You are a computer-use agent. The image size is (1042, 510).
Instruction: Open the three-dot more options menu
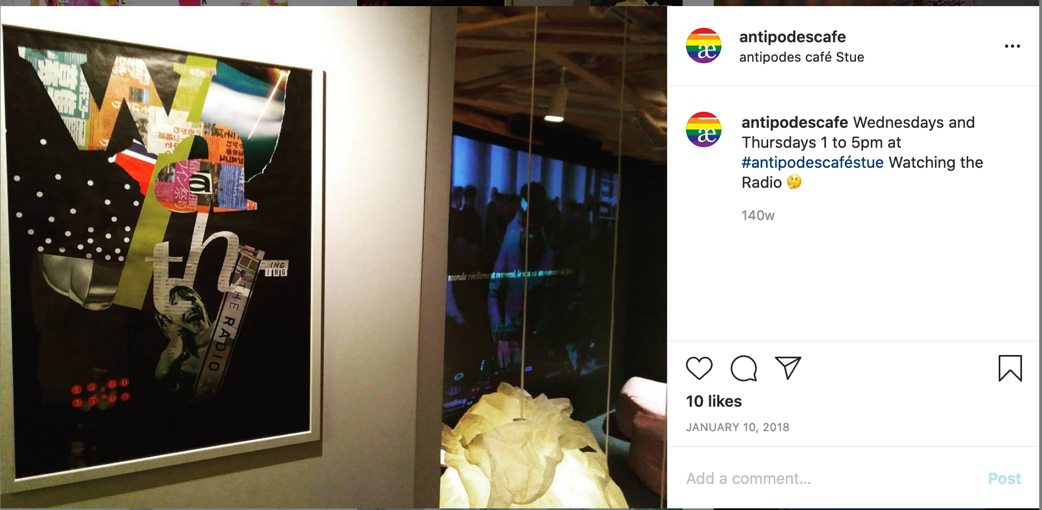1013,46
